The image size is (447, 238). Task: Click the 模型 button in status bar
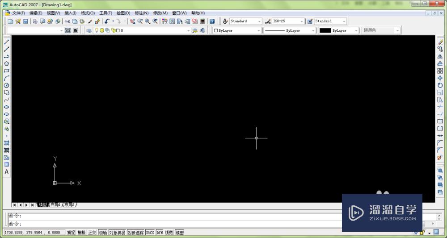180,233
